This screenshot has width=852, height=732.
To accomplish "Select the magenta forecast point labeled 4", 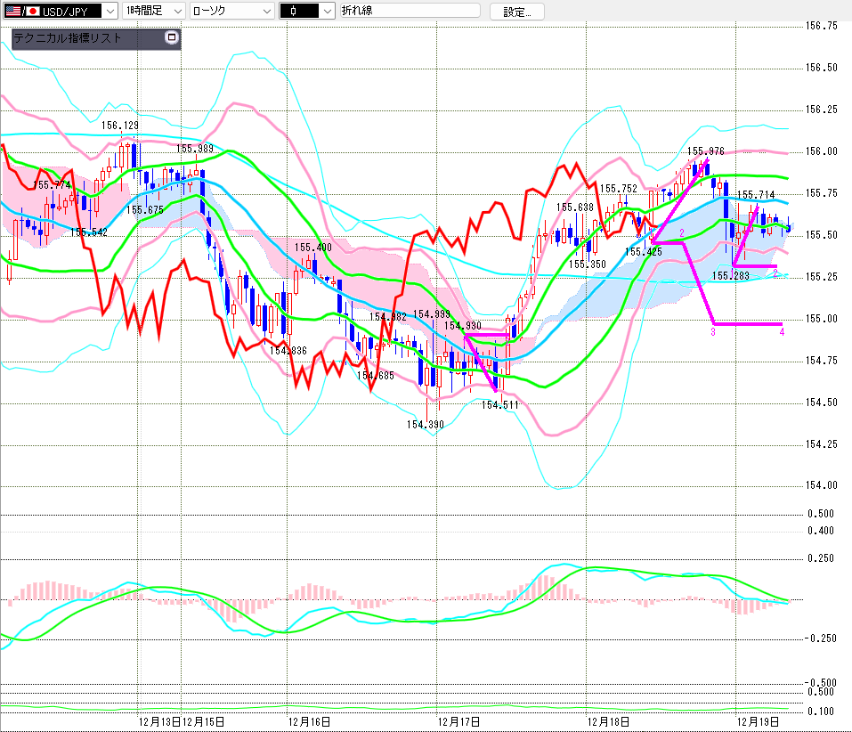I will coord(782,332).
